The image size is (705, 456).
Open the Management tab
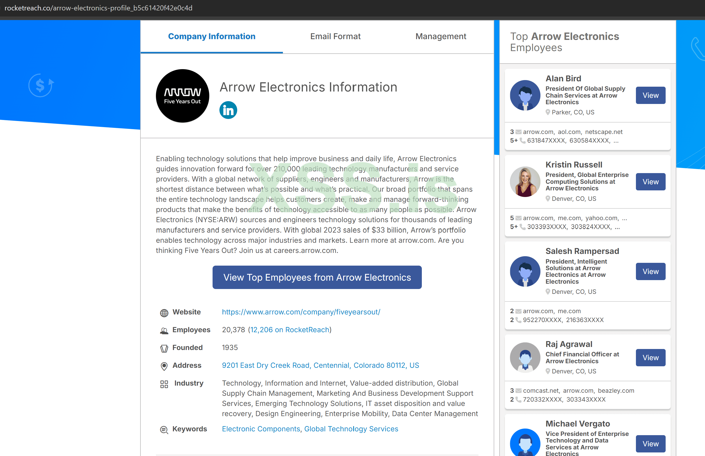[x=441, y=36]
